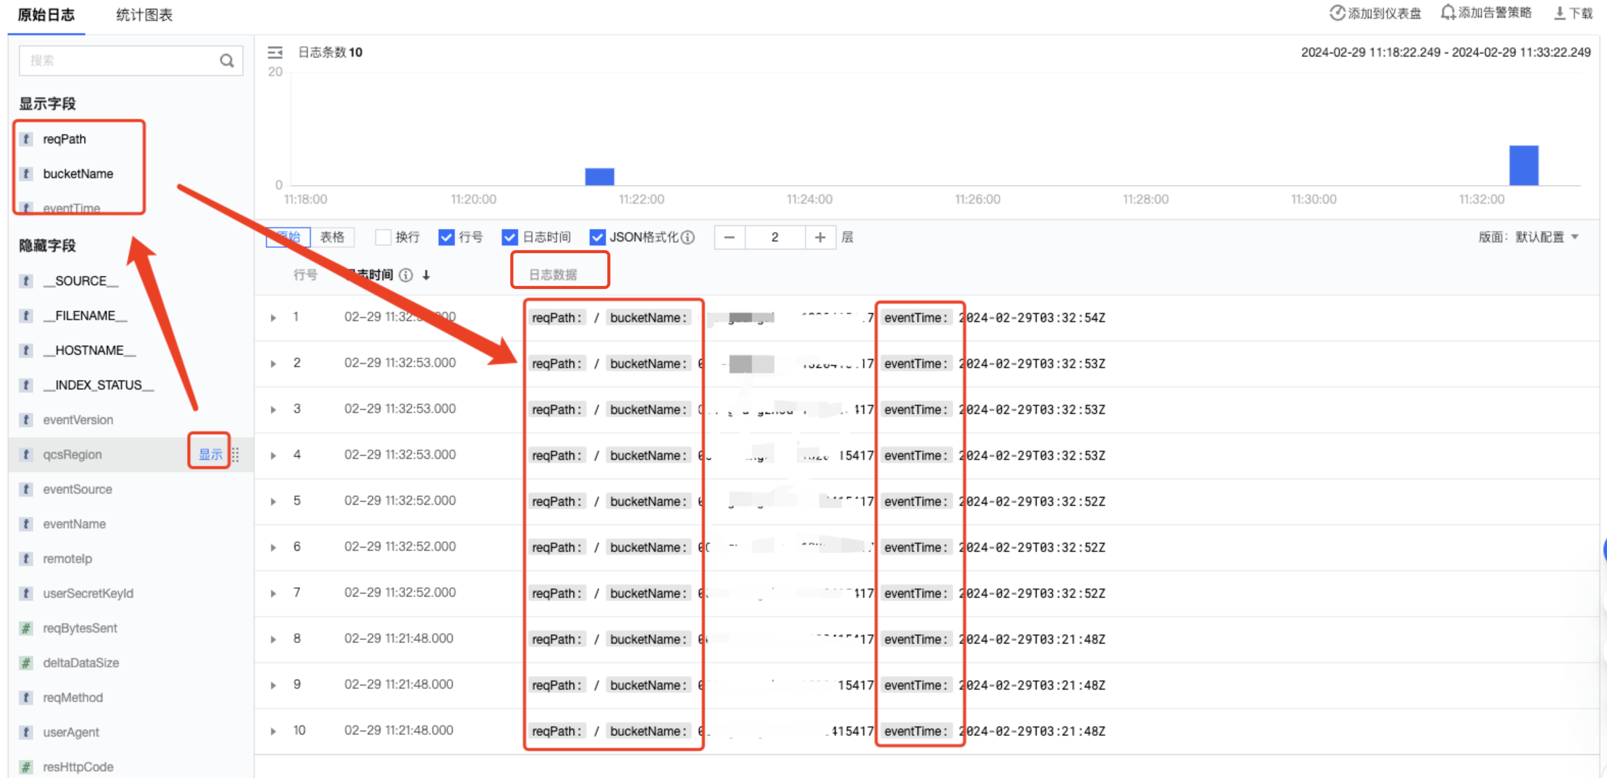
Task: Click drag handle beside qcsRegion field
Action: [236, 455]
